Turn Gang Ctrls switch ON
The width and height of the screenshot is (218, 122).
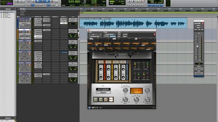point(147,77)
